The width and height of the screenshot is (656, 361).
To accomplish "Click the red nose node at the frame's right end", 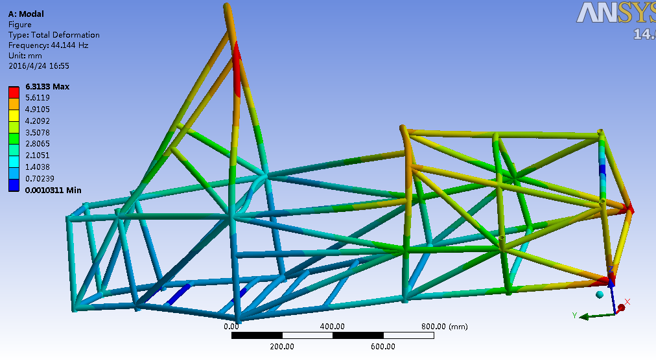I will pos(628,209).
